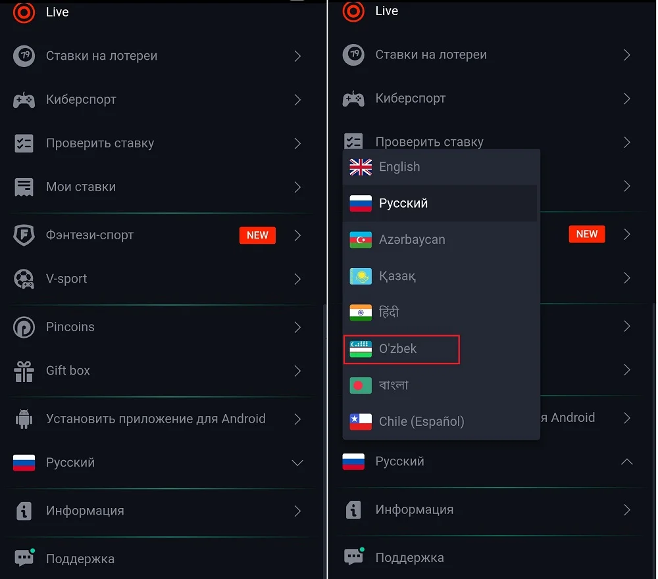Screen dimensions: 658x579
Task: Pick the বাংলা language option
Action: [393, 385]
